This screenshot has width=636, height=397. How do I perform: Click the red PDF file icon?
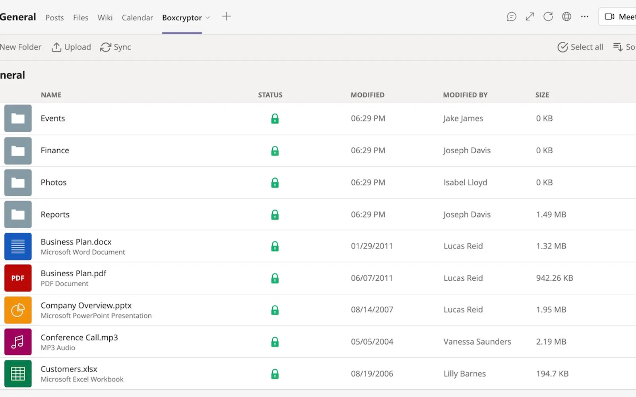pos(18,278)
